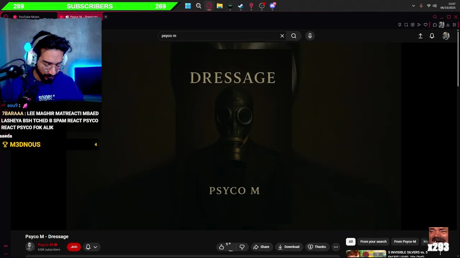Expand the hidden system tray icons
Viewport: 460px width, 258px height.
pyautogui.click(x=413, y=6)
